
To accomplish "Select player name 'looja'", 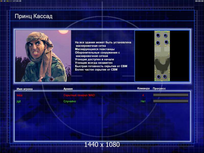I will click(20, 95).
